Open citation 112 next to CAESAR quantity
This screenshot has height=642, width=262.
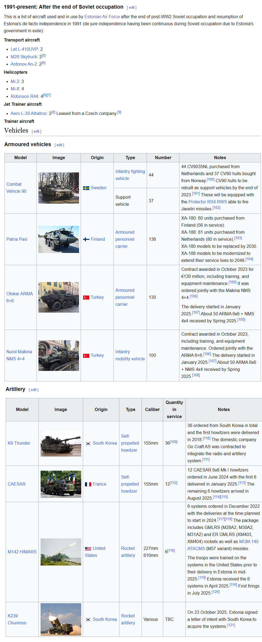(173, 483)
